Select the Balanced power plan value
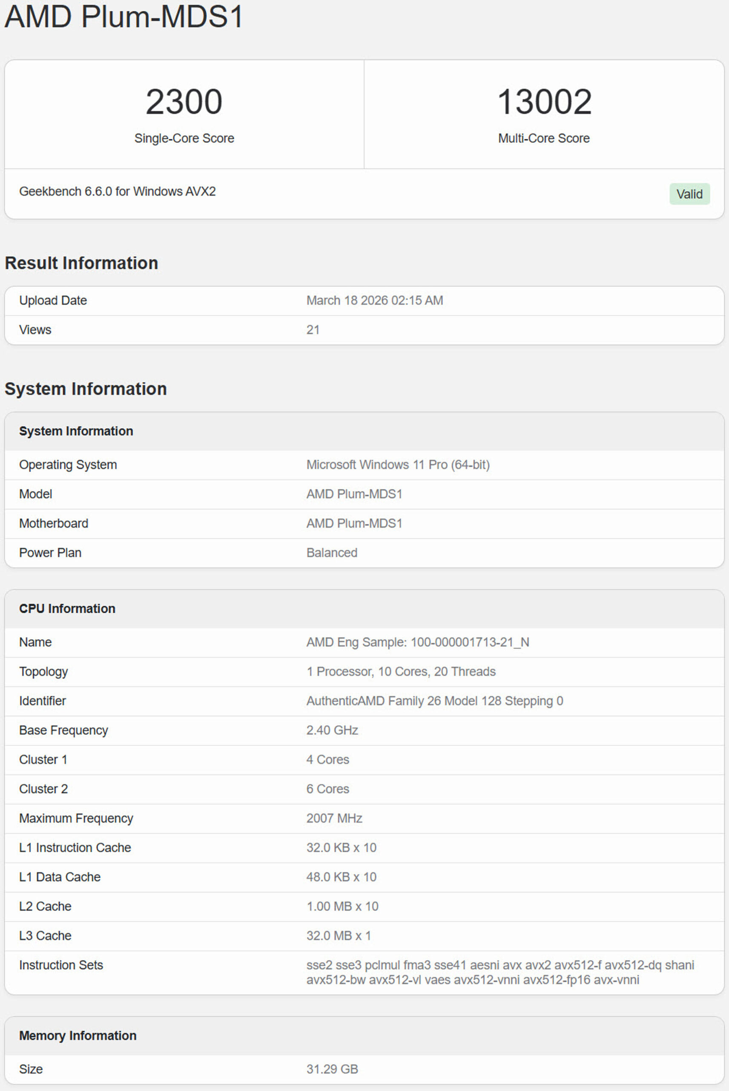The image size is (729, 1091). [331, 552]
